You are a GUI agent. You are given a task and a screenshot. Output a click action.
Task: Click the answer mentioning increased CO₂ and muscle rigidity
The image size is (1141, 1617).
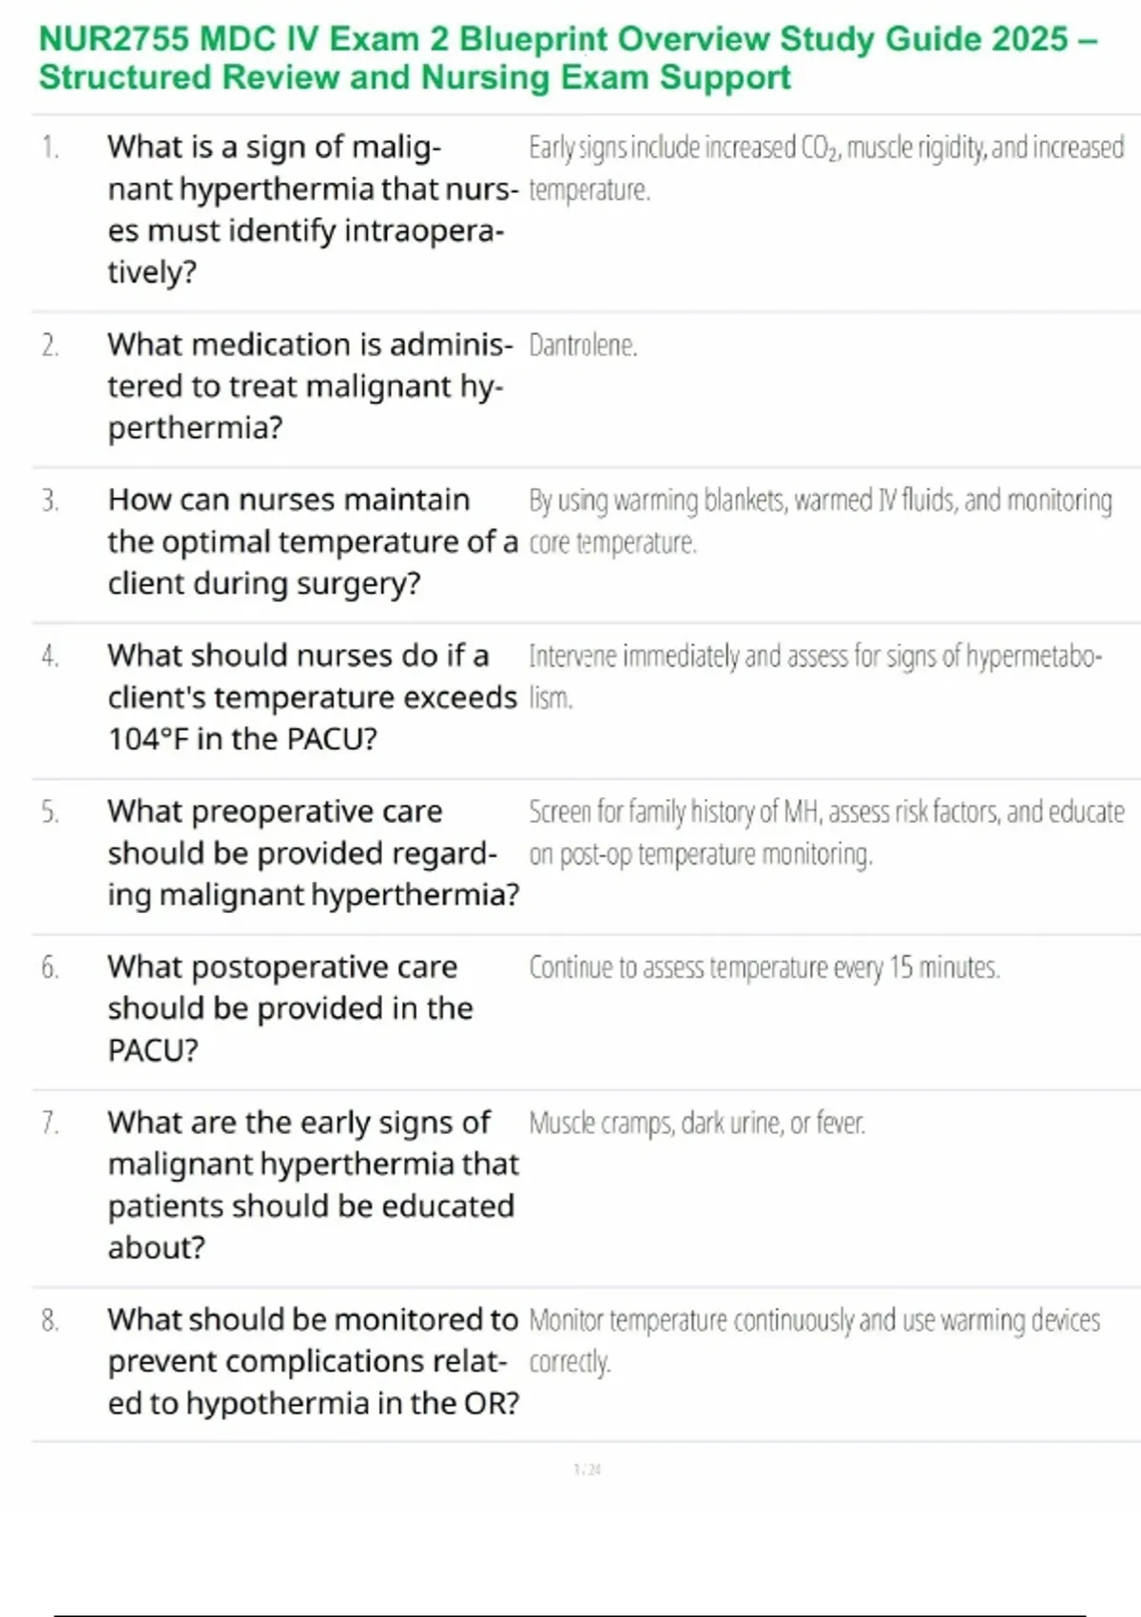click(825, 168)
